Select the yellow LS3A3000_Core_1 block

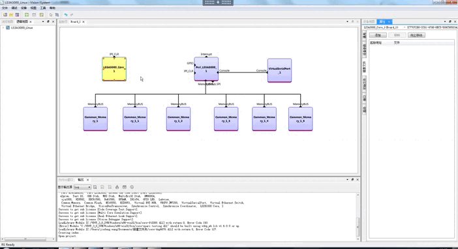pyautogui.click(x=114, y=69)
